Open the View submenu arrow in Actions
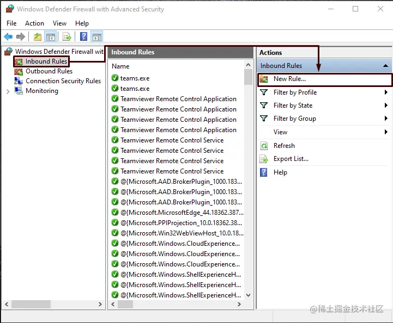Viewport: 393px width, 323px height. tap(386, 132)
